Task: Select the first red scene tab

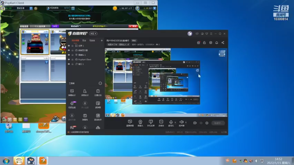Action: pos(75,40)
